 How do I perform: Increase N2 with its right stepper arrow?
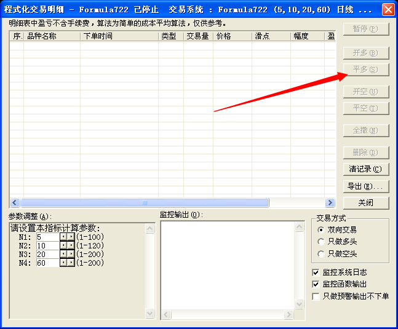(x=71, y=245)
